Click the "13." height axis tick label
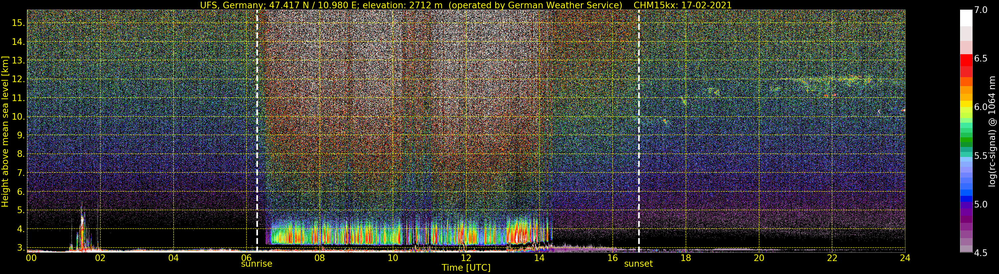Viewport: 999px width, 274px height. (18, 61)
